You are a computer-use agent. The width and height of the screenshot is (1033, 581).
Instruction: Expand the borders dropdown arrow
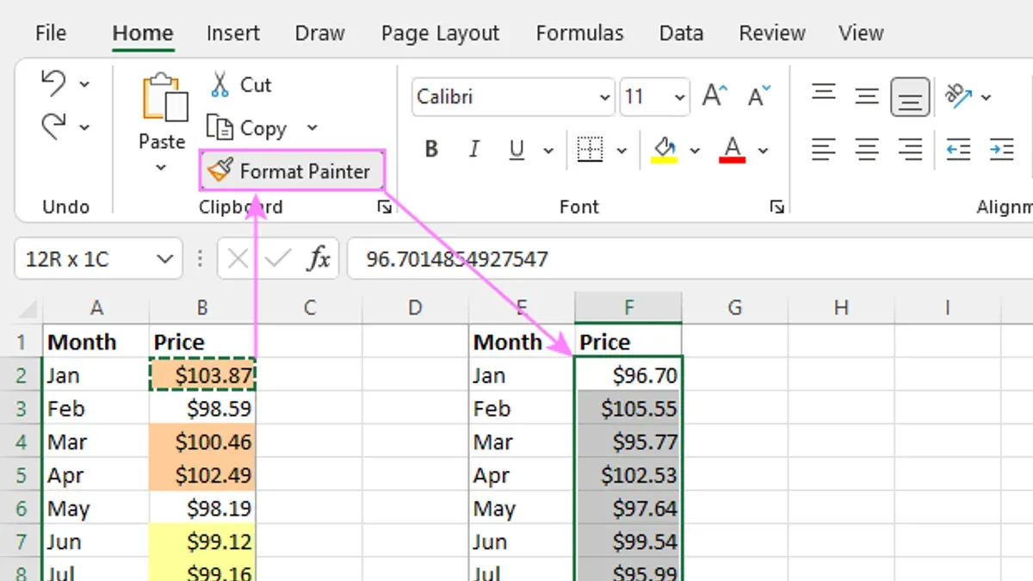coord(622,151)
